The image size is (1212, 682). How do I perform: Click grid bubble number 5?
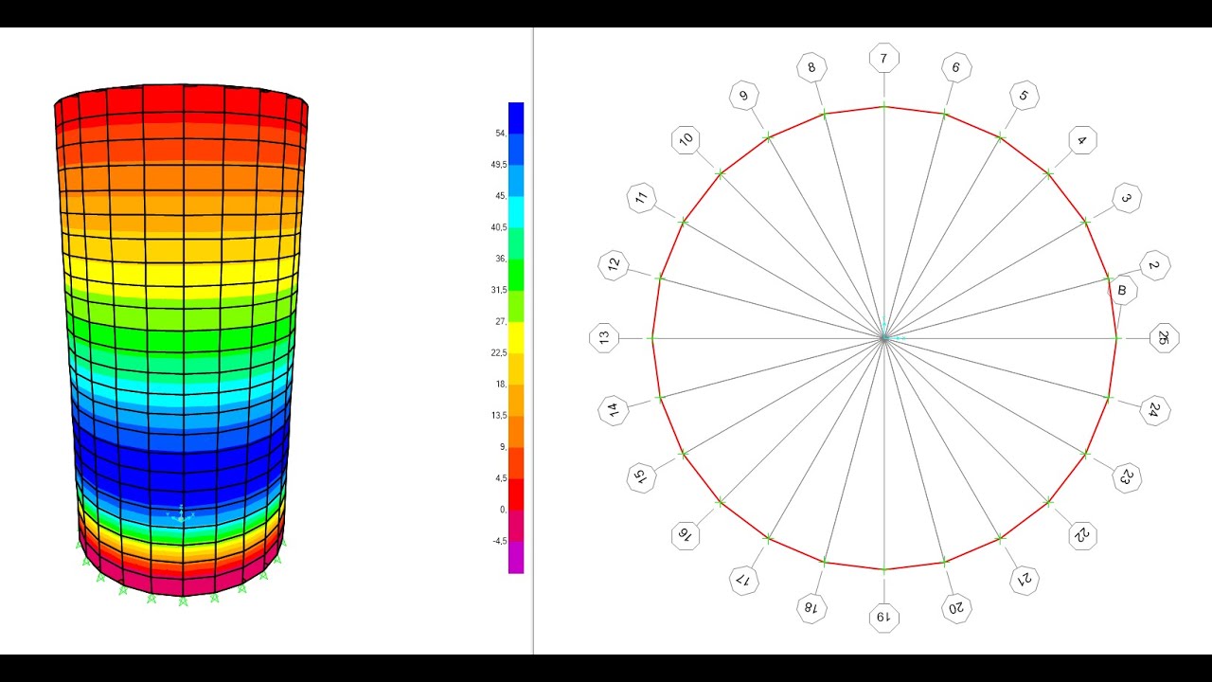point(1024,96)
